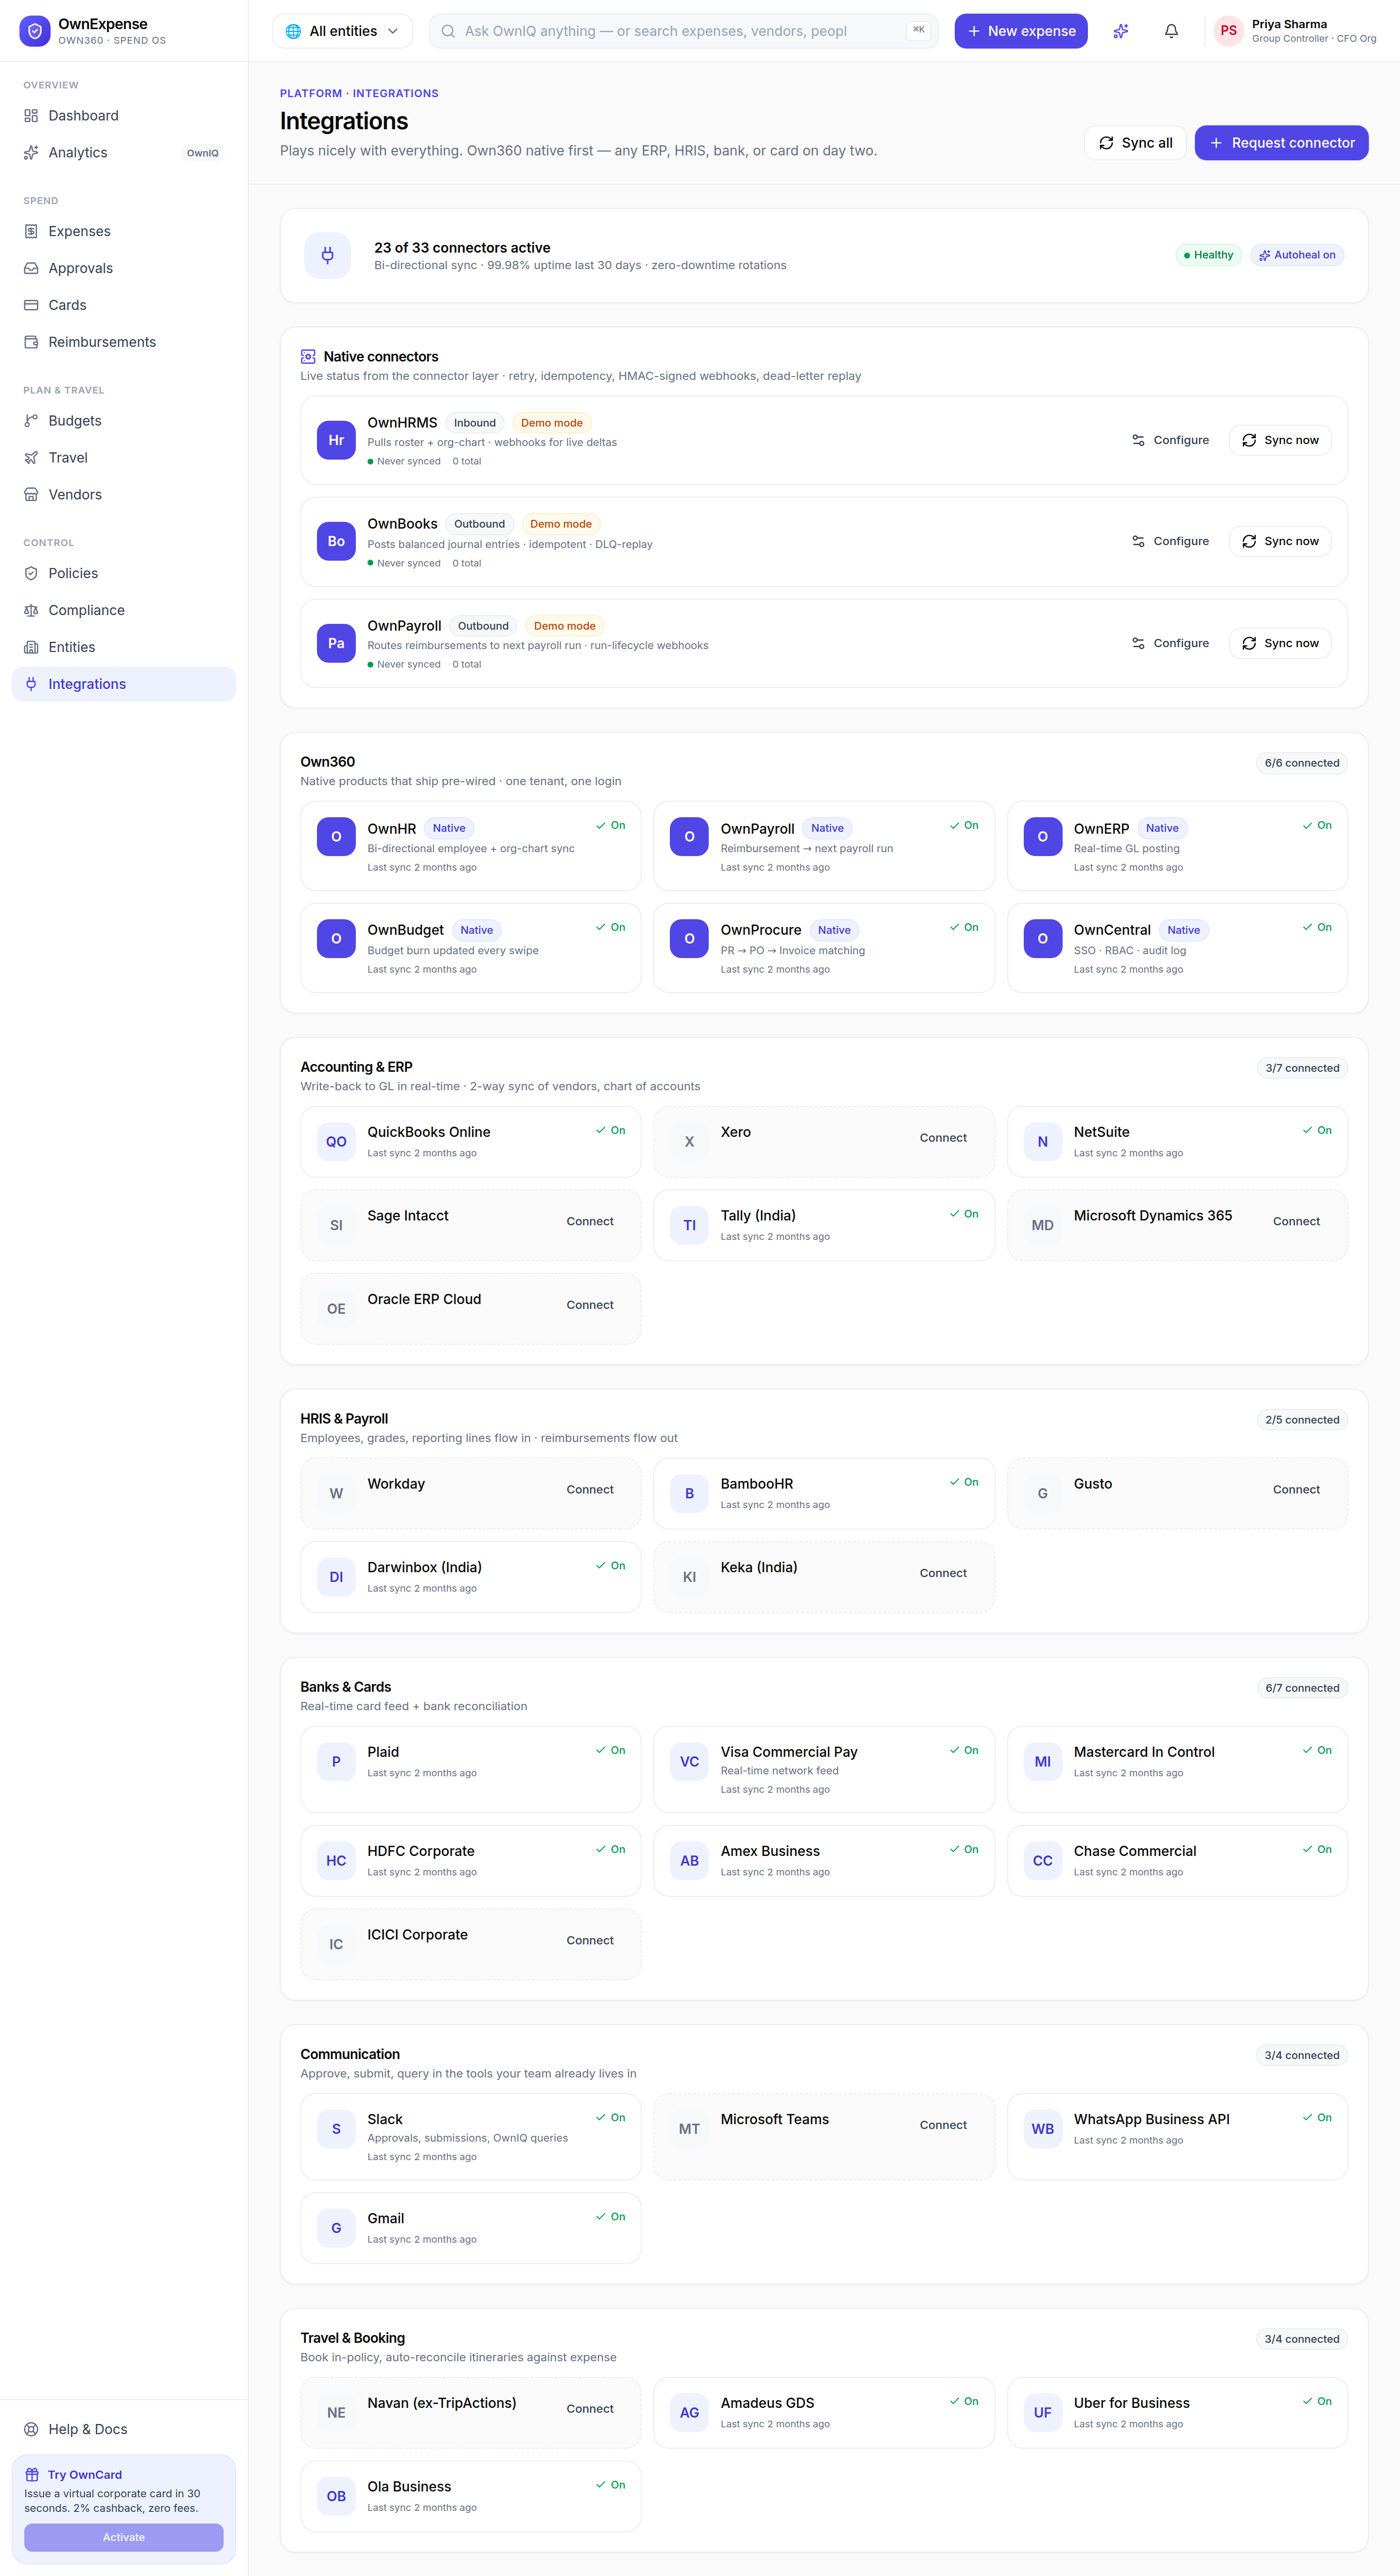Image resolution: width=1400 pixels, height=2576 pixels.
Task: Open the OwnIQ sparkle assistant icon
Action: (x=1121, y=31)
